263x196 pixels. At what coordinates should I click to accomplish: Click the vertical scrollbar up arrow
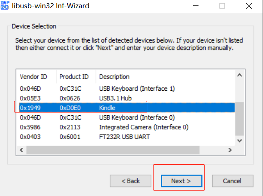tap(239, 75)
